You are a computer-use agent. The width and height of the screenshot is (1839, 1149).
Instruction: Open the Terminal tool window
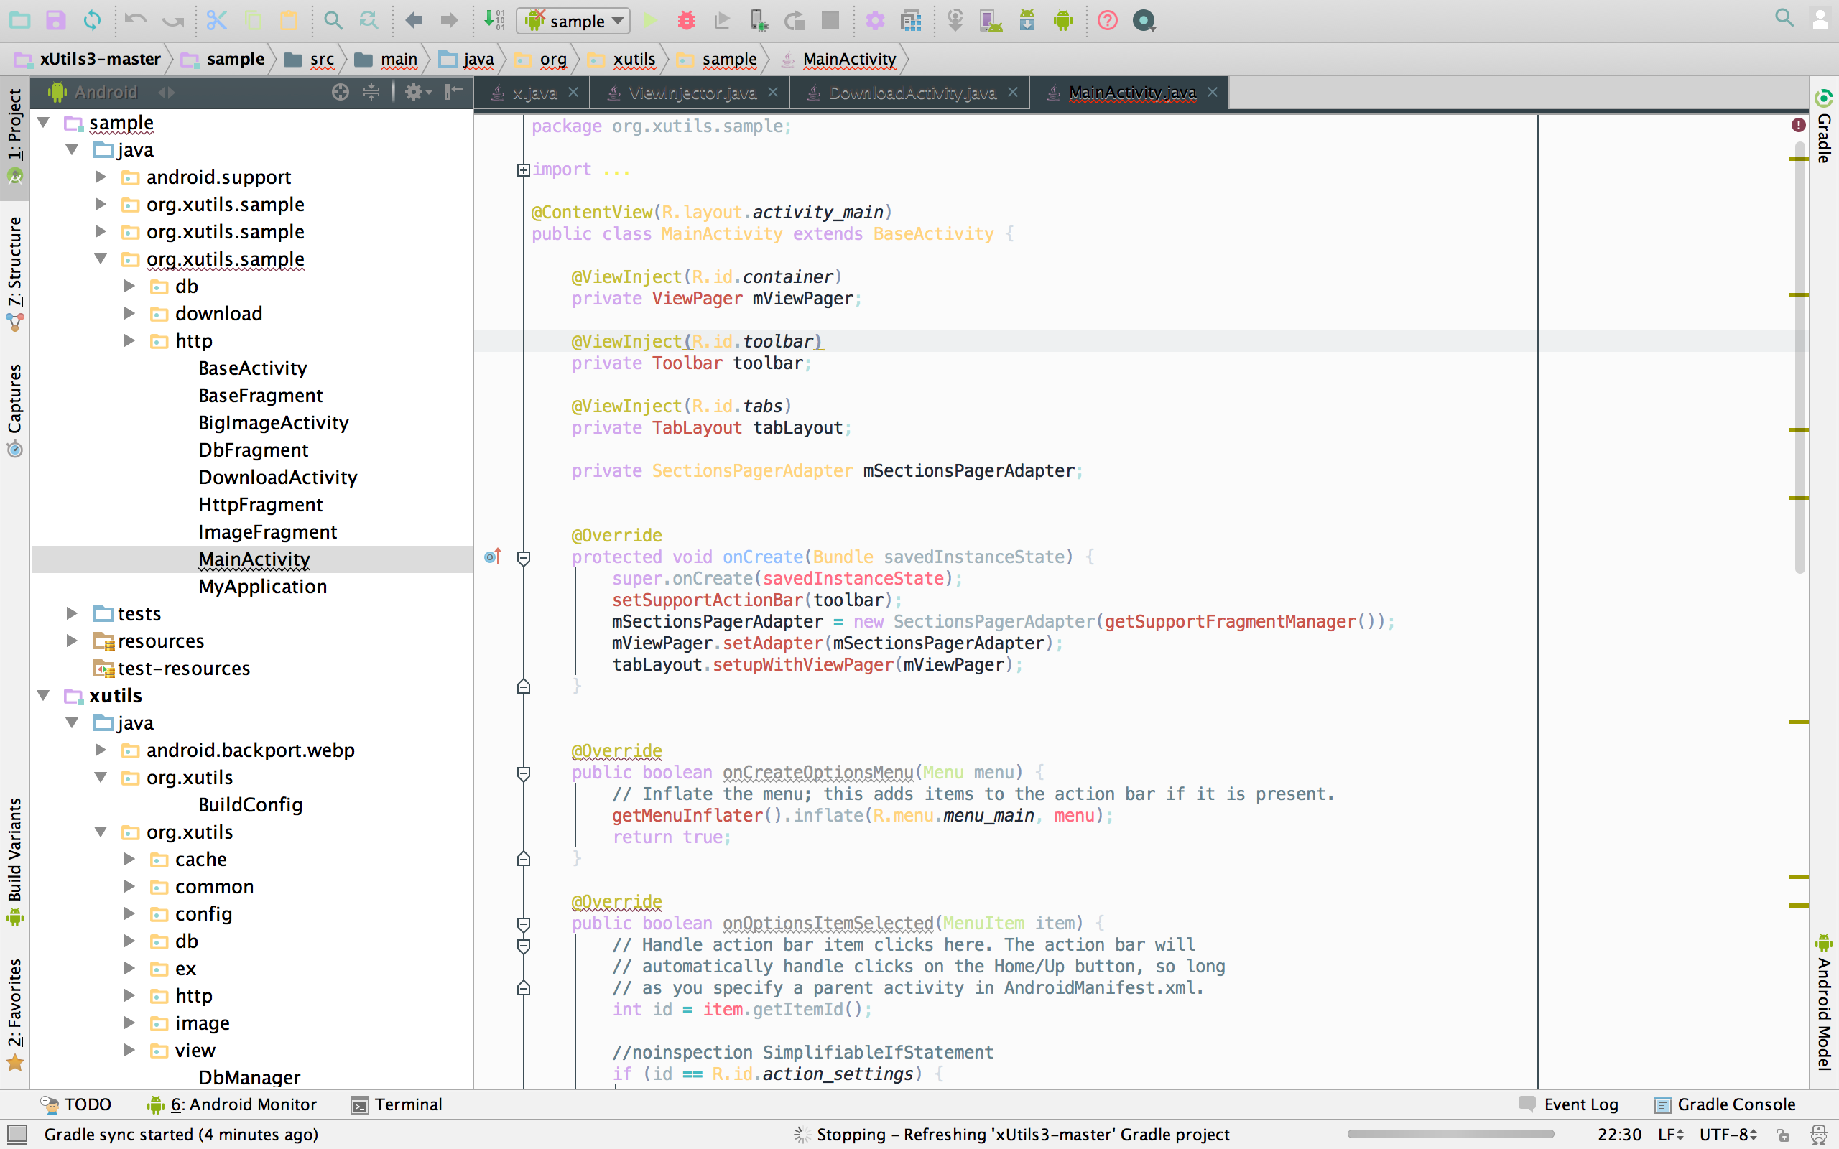[x=397, y=1104]
